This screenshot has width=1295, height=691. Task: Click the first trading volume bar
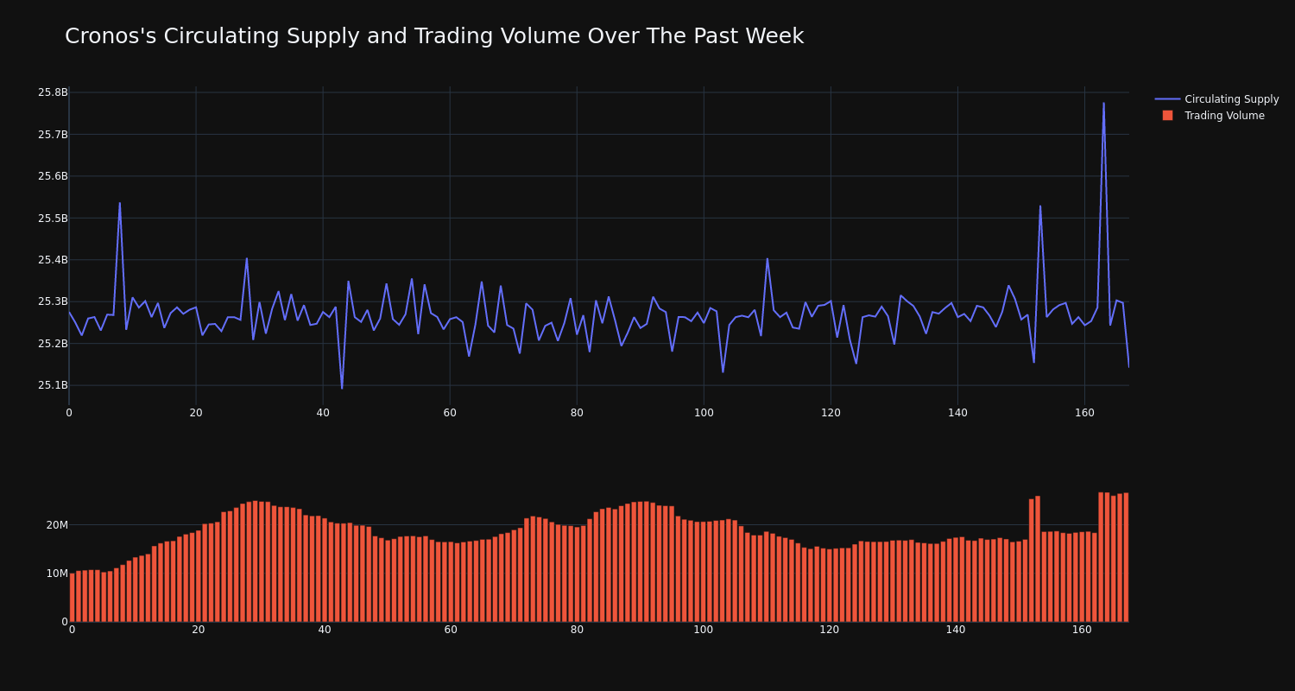tap(72, 597)
